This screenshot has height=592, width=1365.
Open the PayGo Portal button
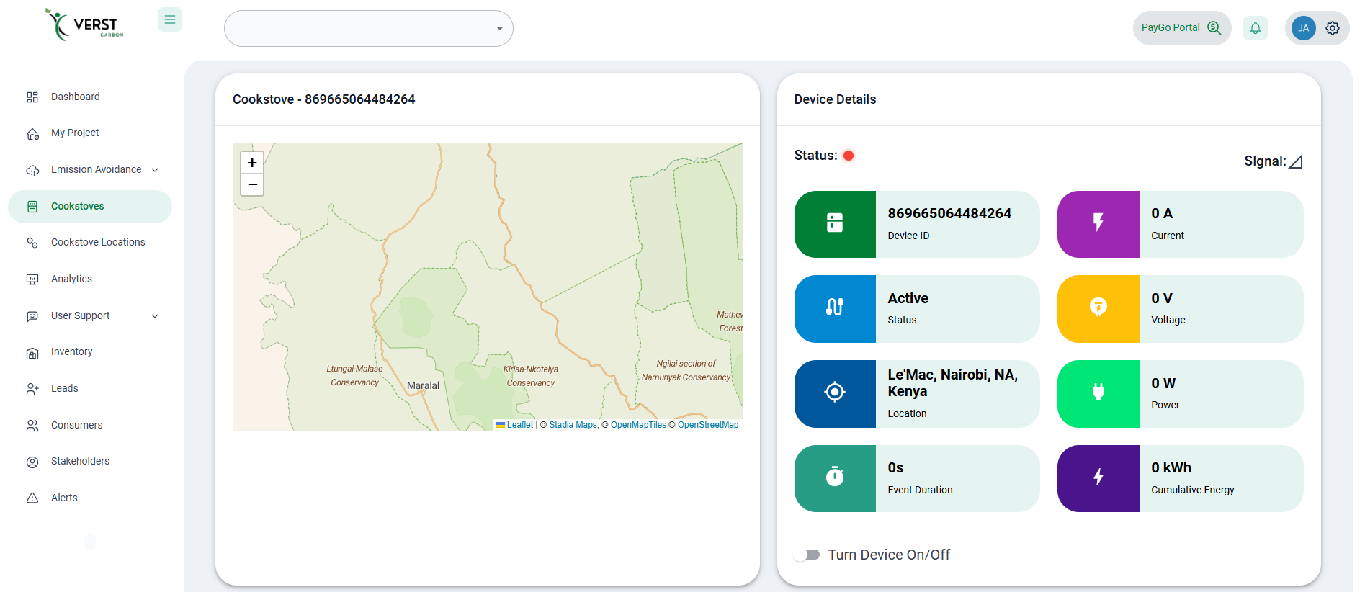coord(1182,28)
